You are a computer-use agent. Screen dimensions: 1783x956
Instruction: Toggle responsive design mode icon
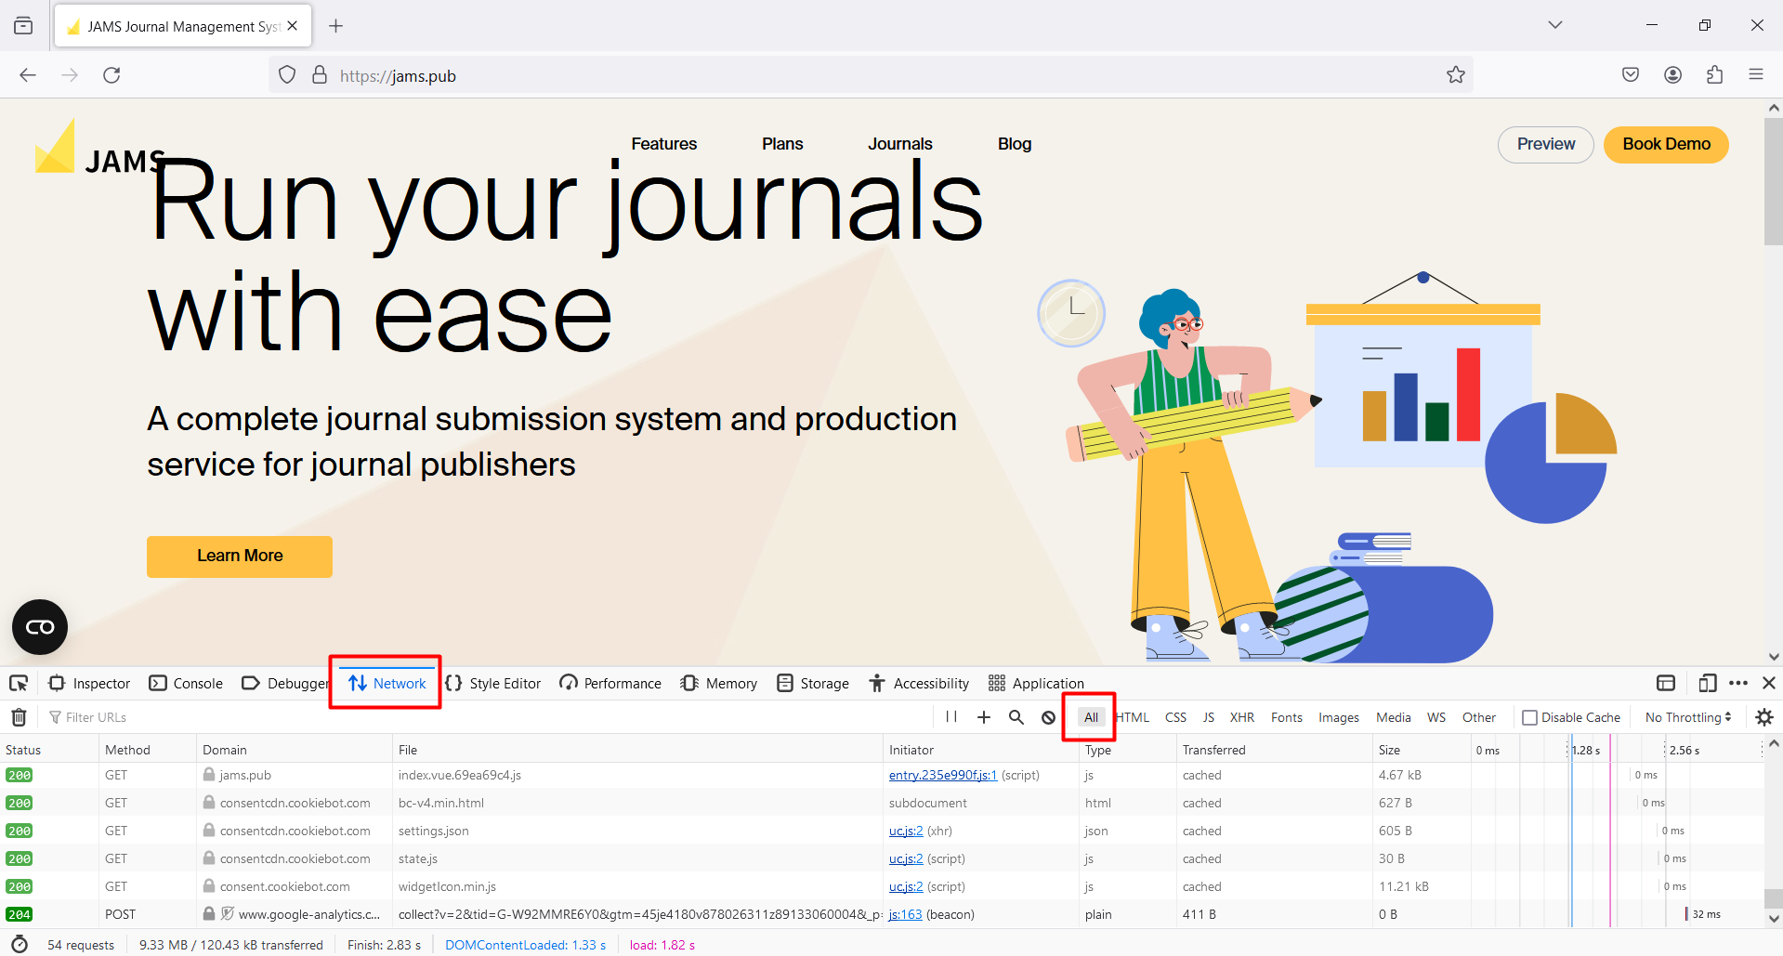click(1707, 684)
